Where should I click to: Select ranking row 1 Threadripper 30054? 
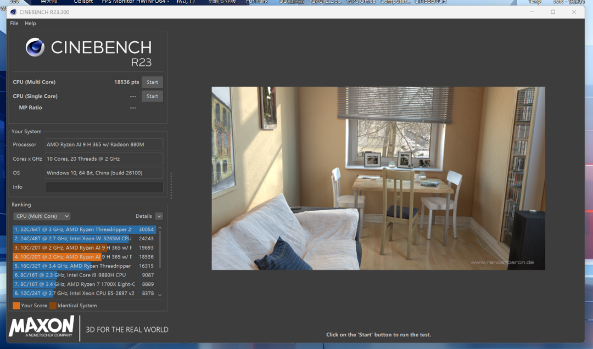(85, 229)
